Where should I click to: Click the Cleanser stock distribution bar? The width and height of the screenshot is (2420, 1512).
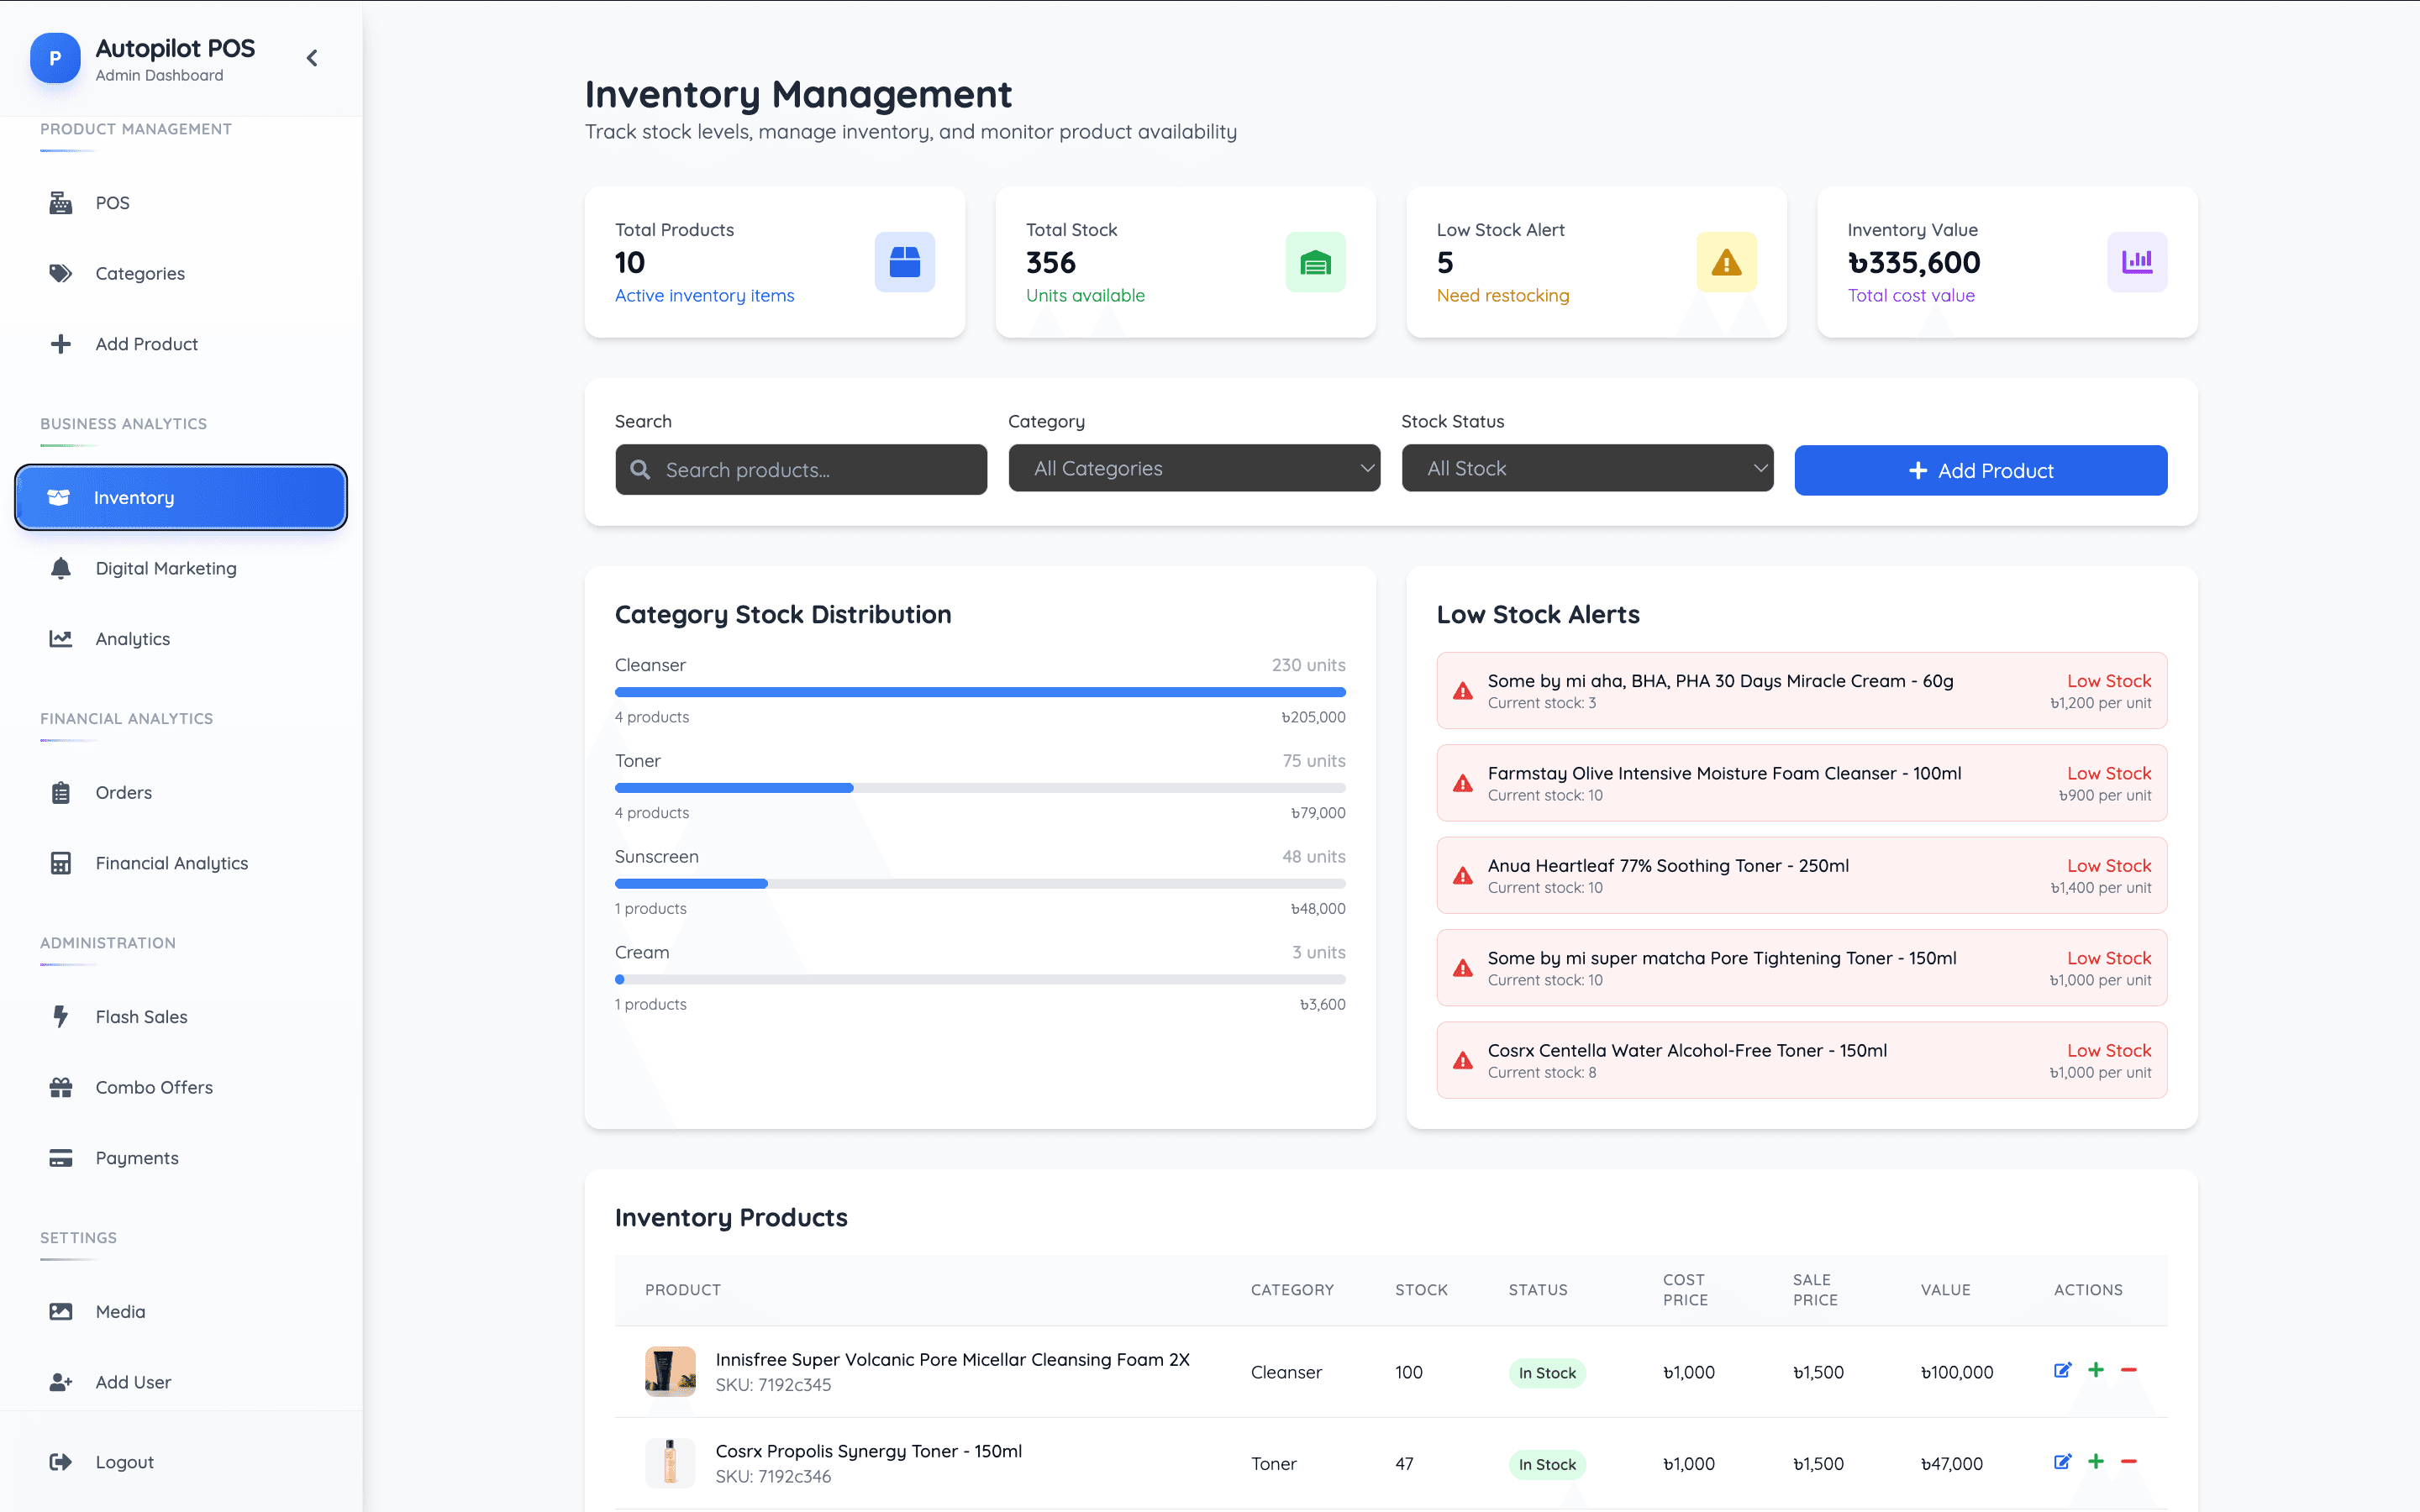point(980,692)
